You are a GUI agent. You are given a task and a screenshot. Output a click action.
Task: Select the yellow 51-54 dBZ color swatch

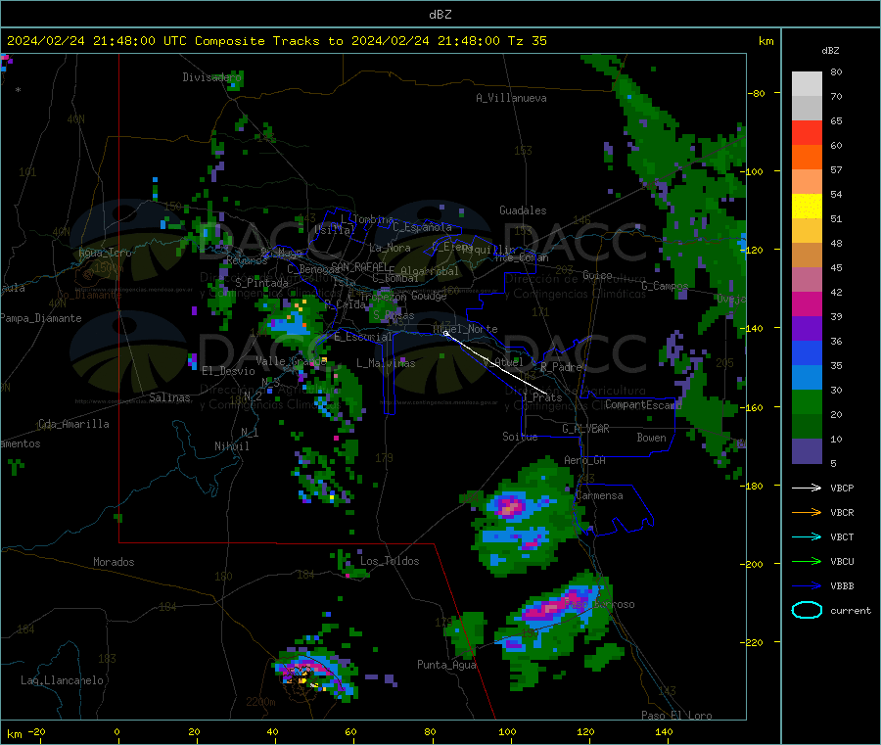click(807, 207)
